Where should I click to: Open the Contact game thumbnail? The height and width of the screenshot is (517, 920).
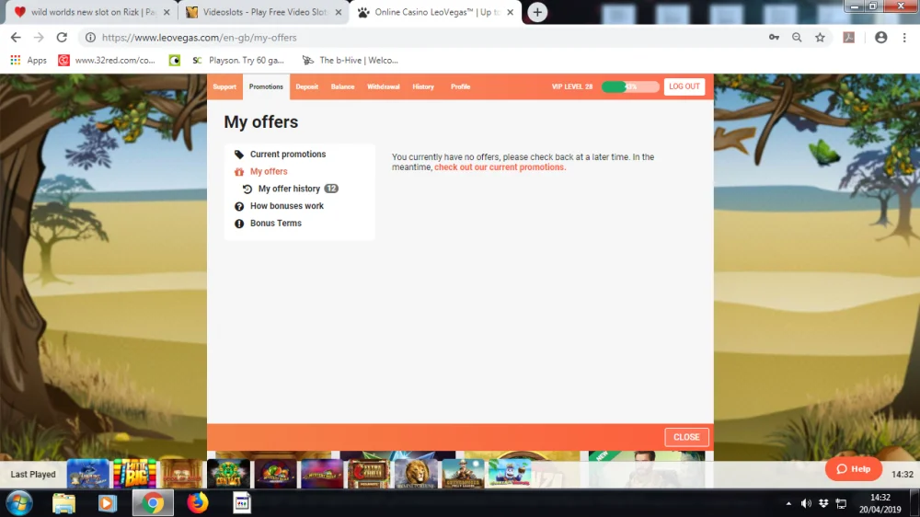(228, 474)
